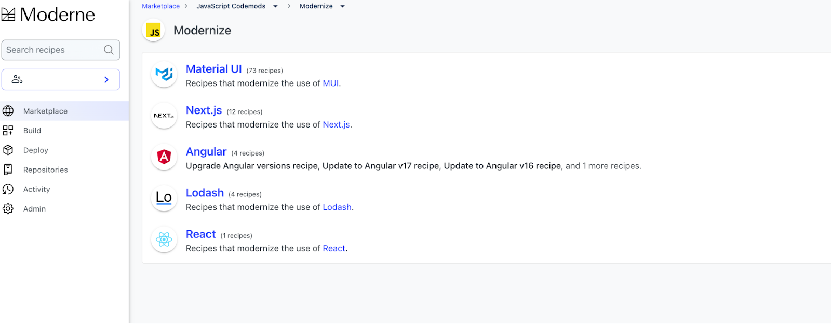
Task: Click the Upgrade Angular versions recipe text
Action: 252,166
